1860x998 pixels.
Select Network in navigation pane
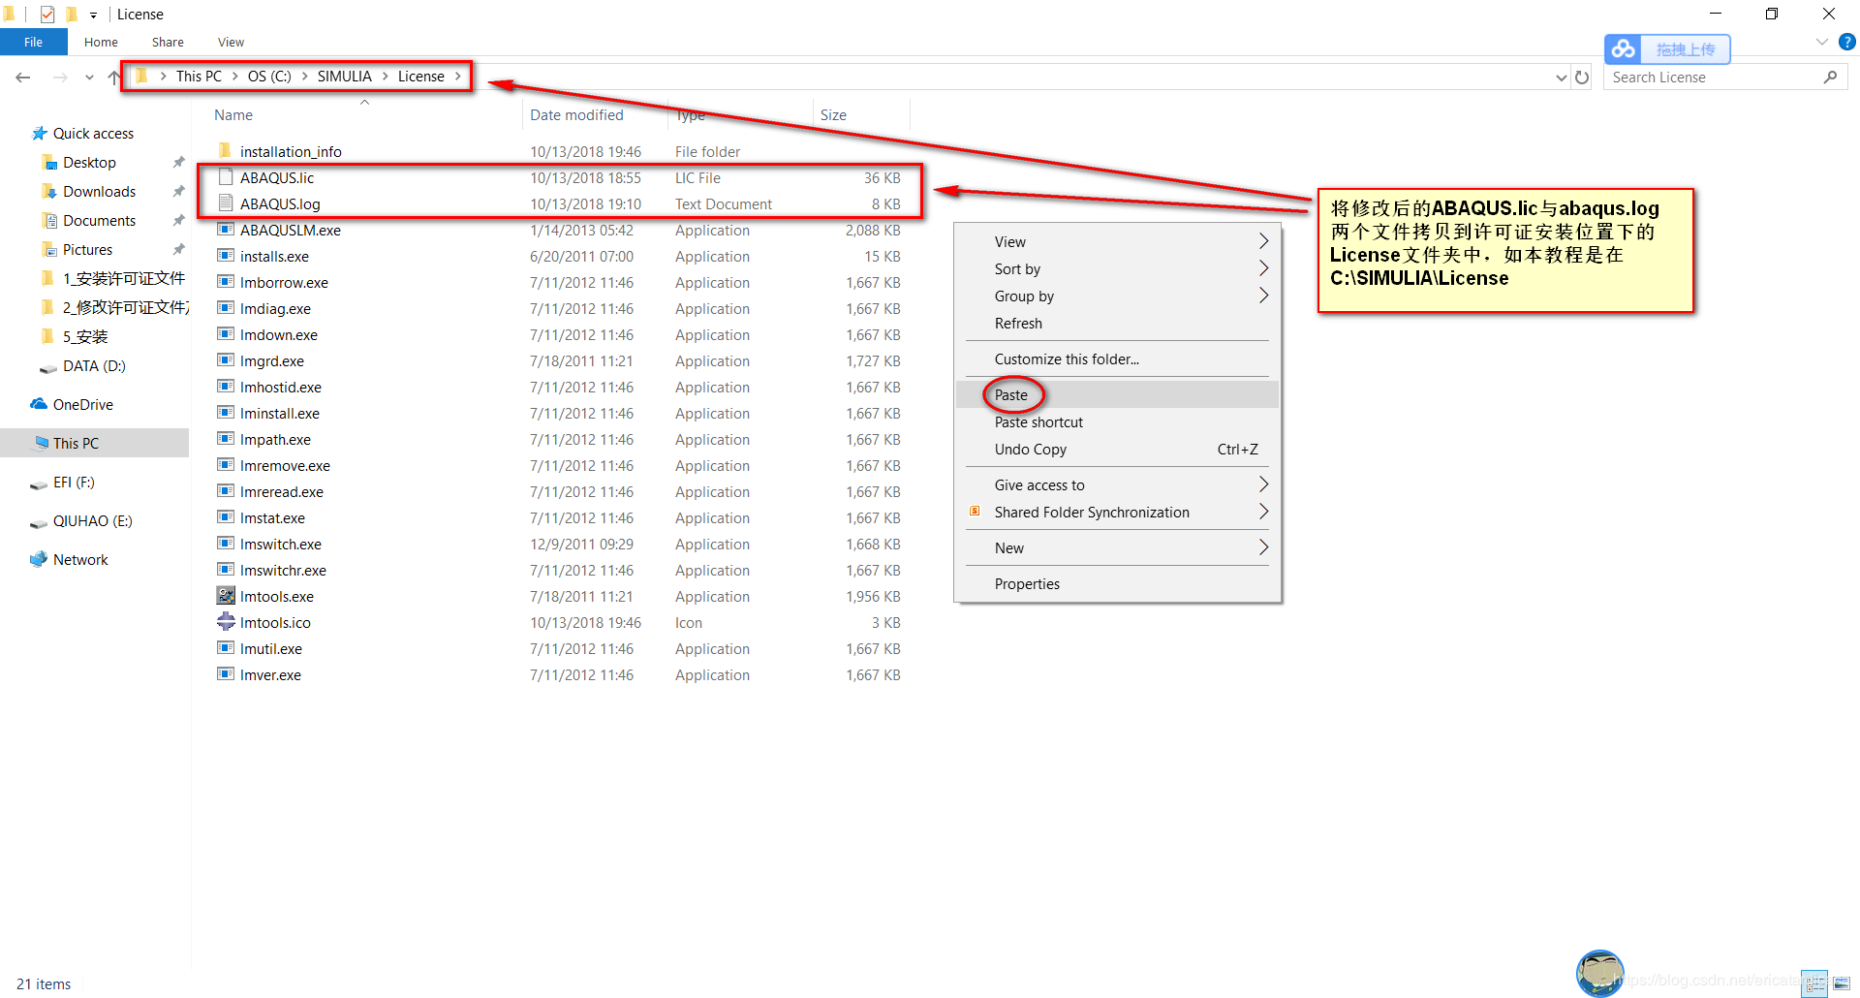point(80,560)
